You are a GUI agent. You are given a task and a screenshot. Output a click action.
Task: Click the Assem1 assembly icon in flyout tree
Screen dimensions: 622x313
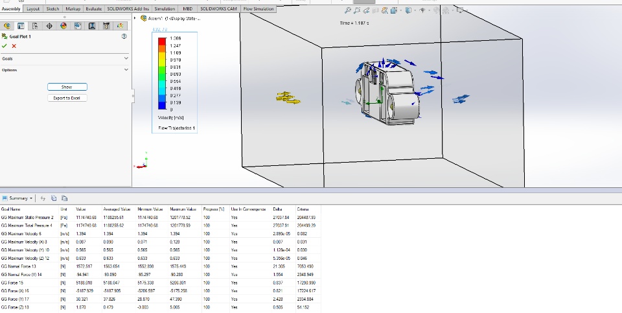144,18
